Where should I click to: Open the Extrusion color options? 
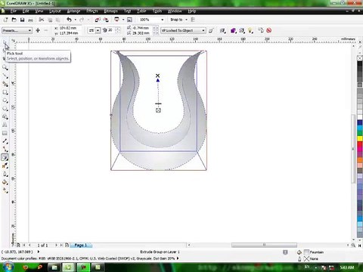(x=233, y=30)
